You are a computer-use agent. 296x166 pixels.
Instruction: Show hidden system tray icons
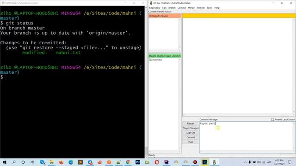[245, 162]
